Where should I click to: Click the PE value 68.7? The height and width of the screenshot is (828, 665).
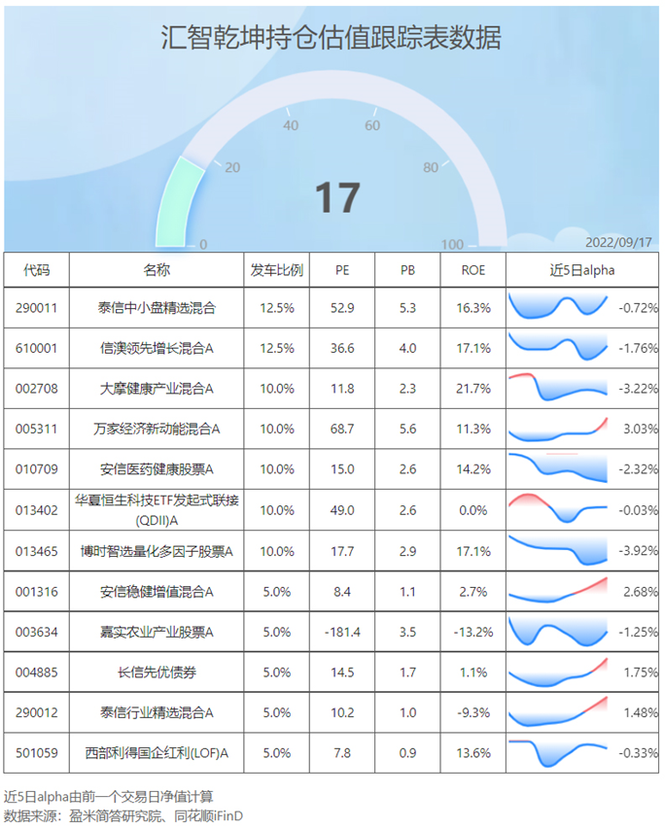(342, 429)
